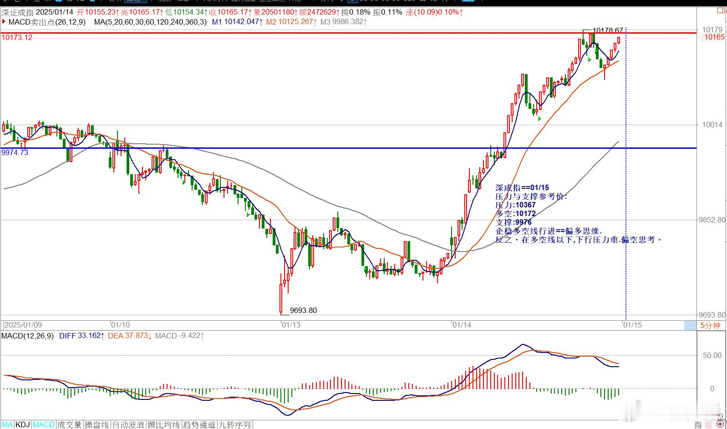The height and width of the screenshot is (429, 727).
Task: Click the 额2472629 turnover value
Action: click(x=318, y=12)
